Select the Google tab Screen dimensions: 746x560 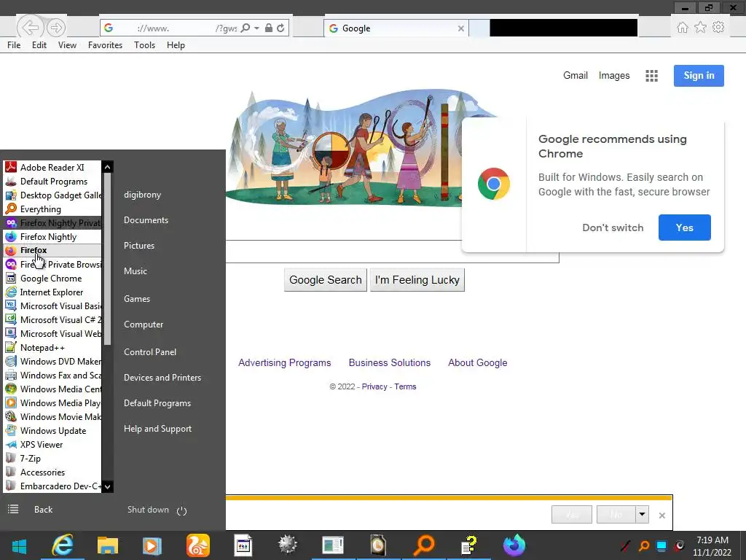396,28
